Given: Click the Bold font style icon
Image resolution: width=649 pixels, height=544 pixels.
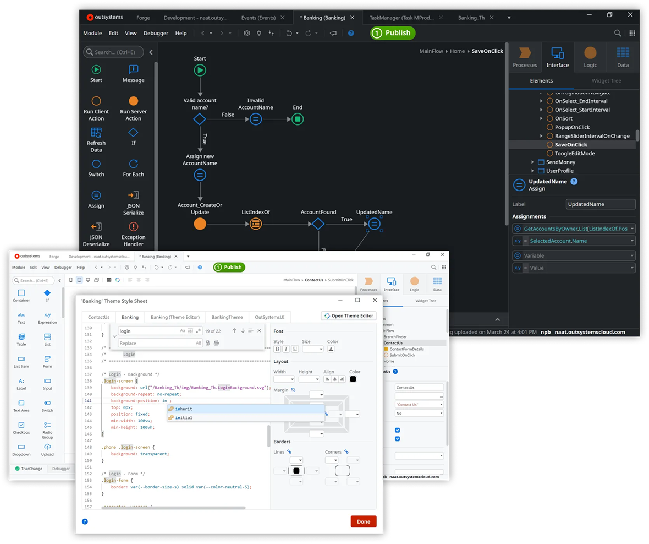Looking at the screenshot, I should [277, 349].
